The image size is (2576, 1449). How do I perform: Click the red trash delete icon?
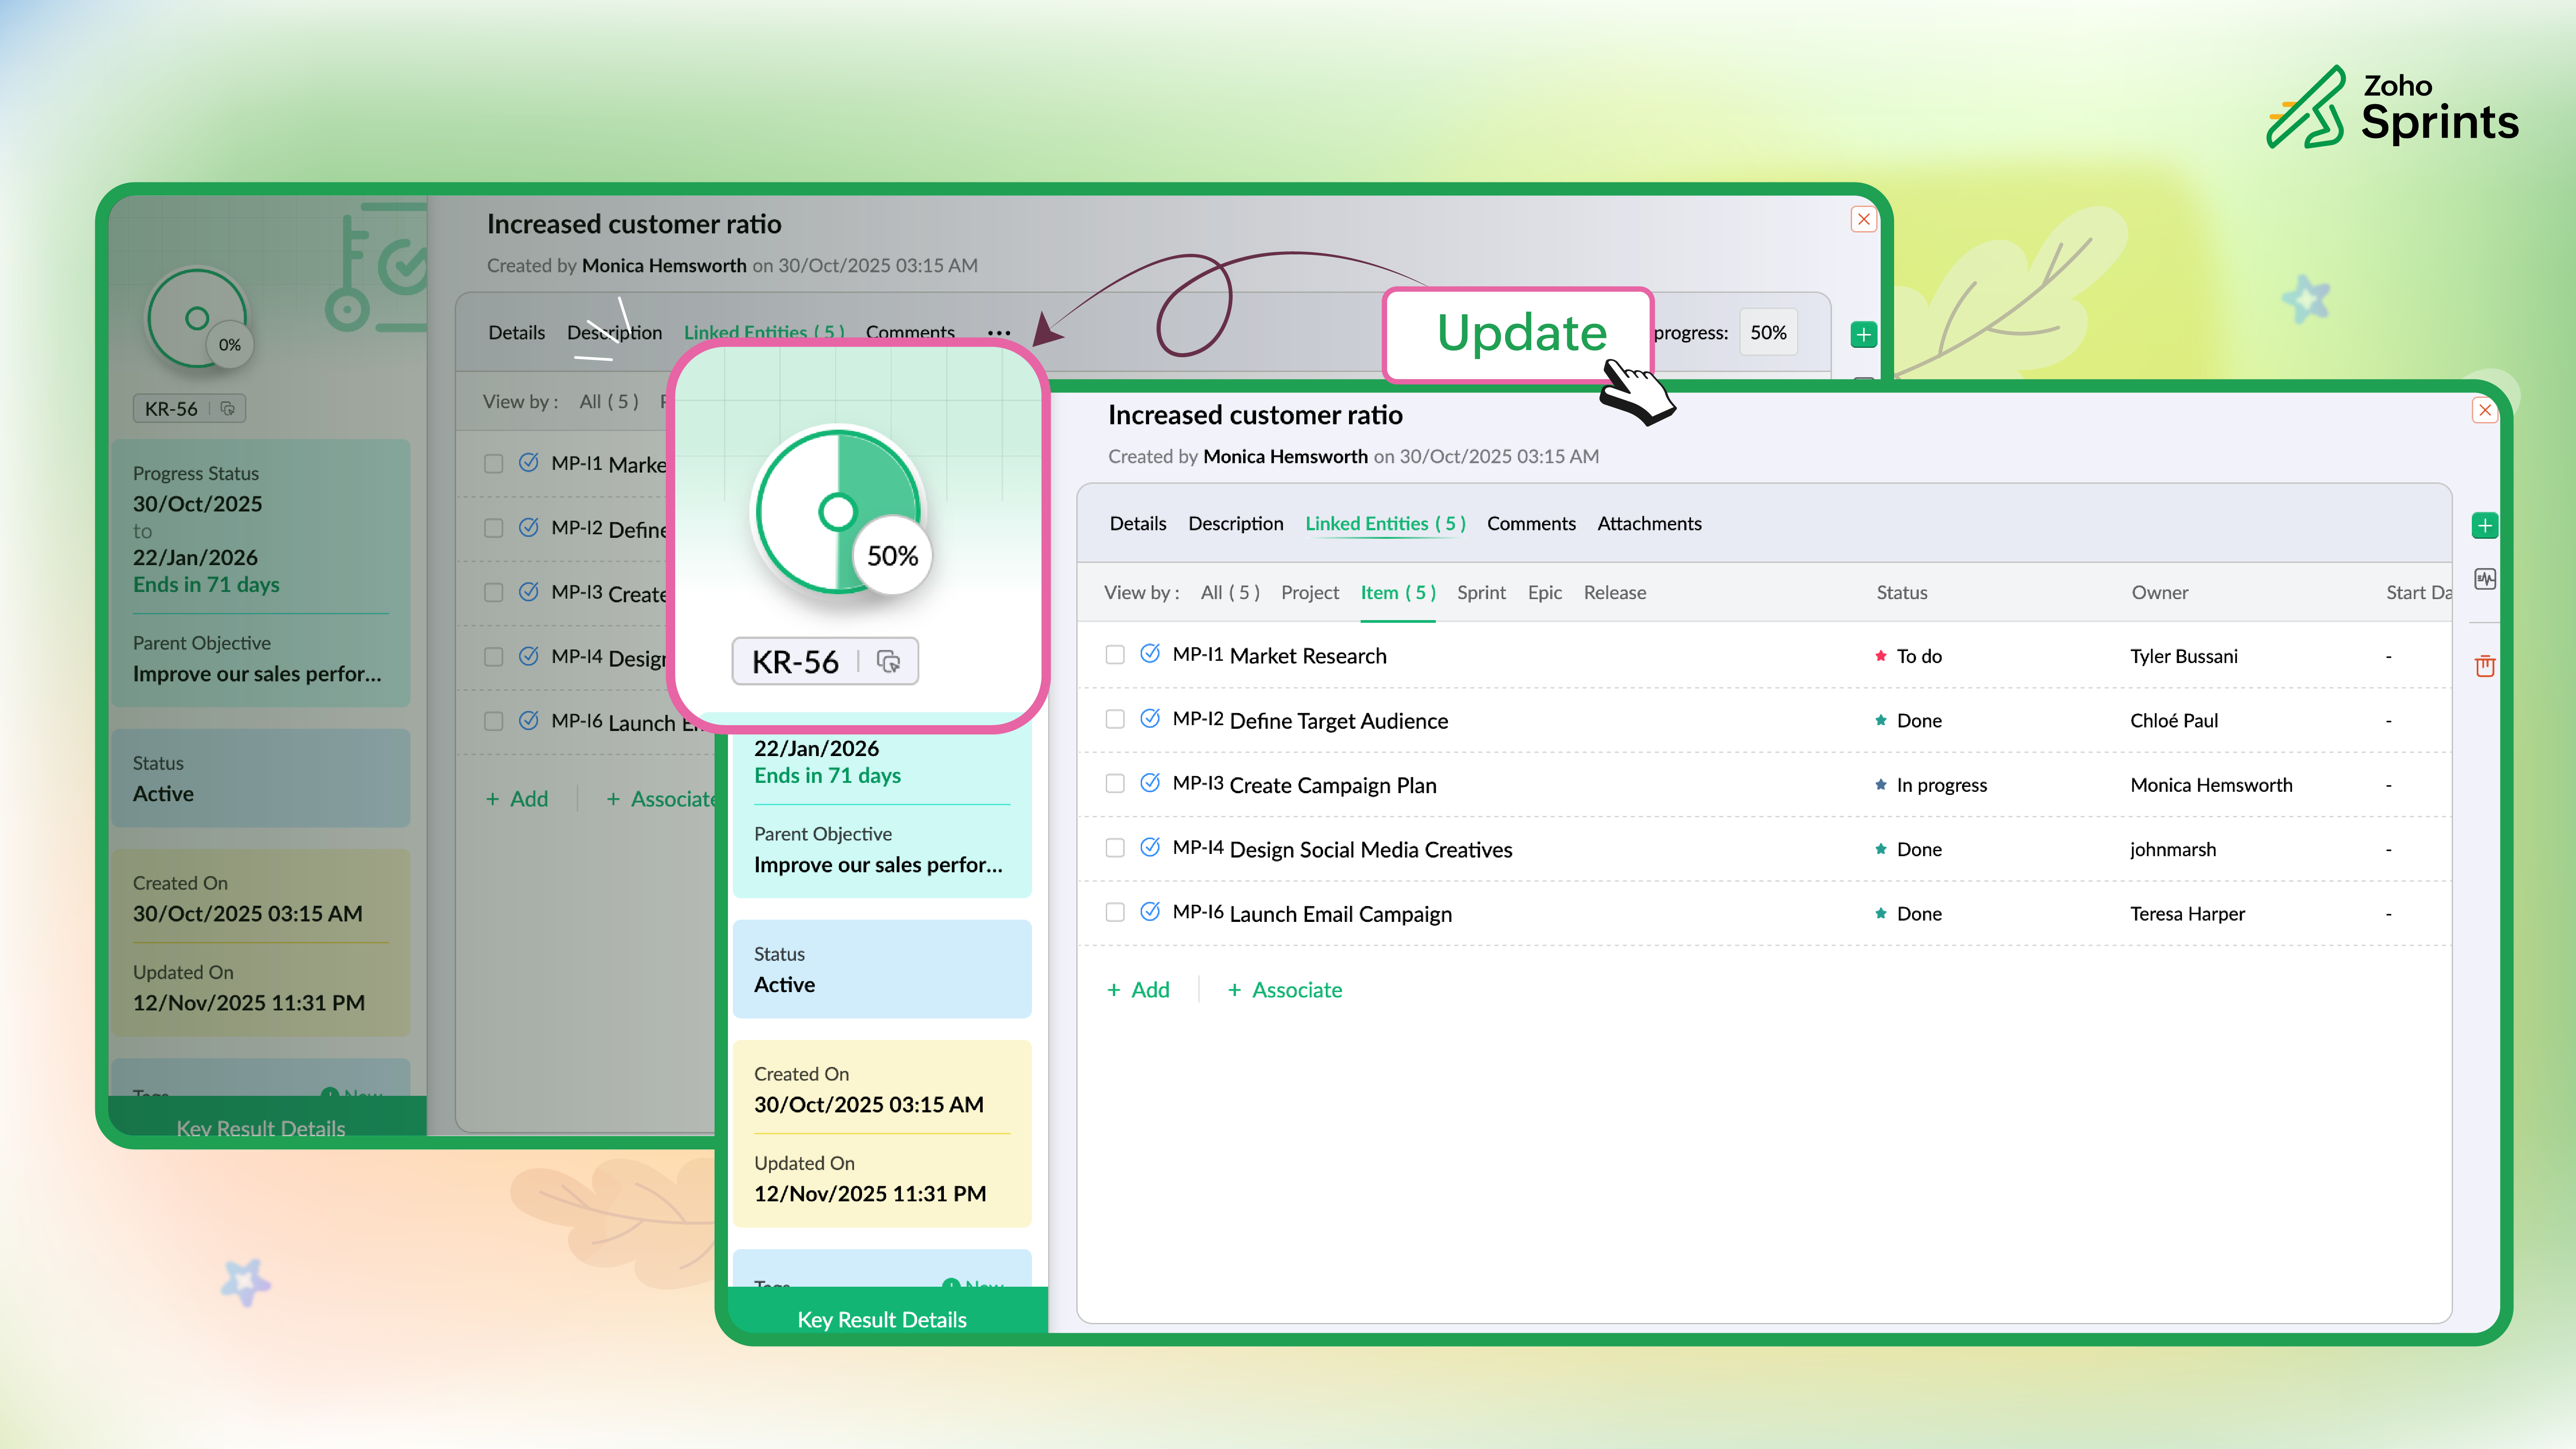pyautogui.click(x=2484, y=666)
